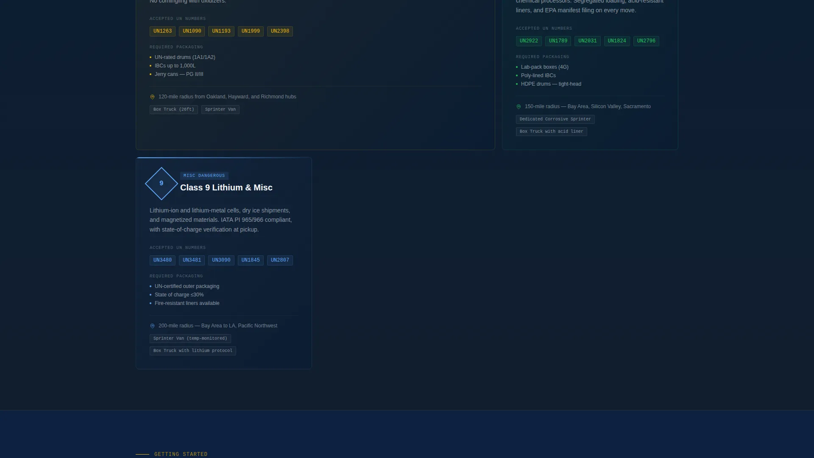Click the Dedicated Corrosive Sprinter tag
This screenshot has width=814, height=458.
click(x=555, y=119)
